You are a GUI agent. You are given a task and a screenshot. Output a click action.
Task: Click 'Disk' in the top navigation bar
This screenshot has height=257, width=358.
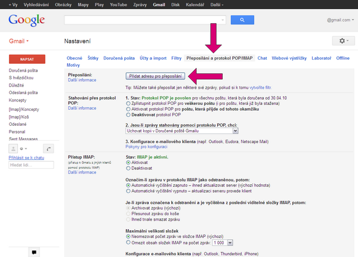point(175,5)
